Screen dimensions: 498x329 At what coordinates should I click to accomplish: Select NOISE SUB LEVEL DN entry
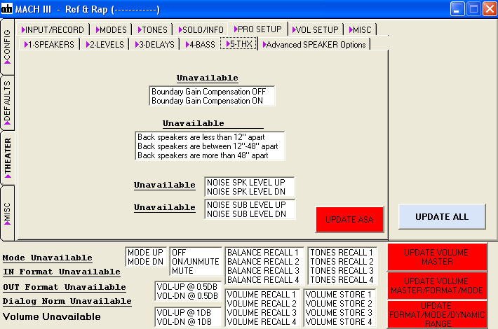point(245,214)
